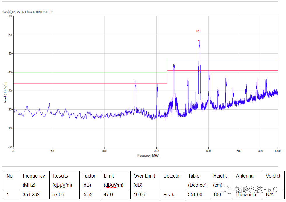
Task: Select the Frequency (MHz) x-axis title
Action: (148, 156)
